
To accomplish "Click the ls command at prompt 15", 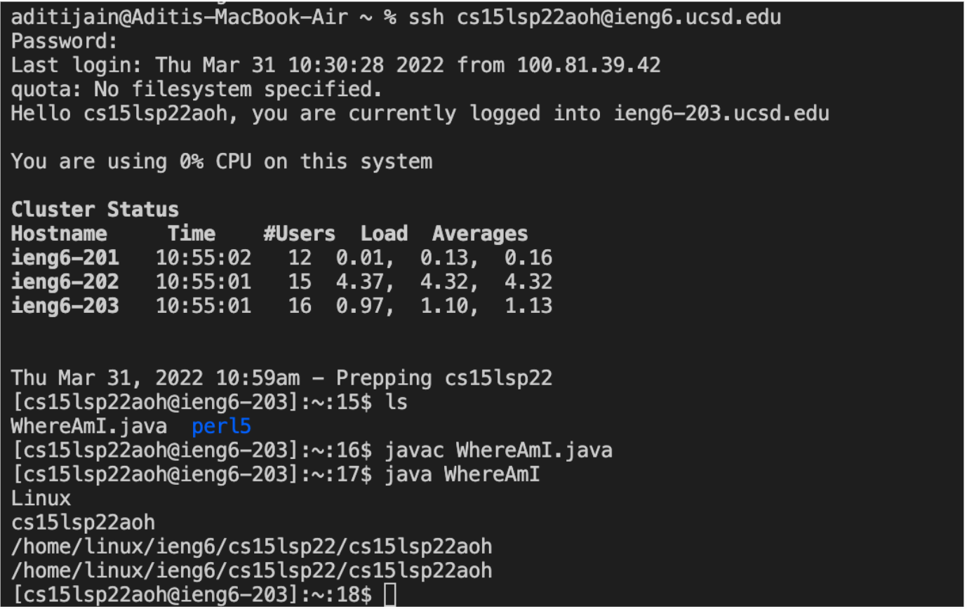I will 396,402.
